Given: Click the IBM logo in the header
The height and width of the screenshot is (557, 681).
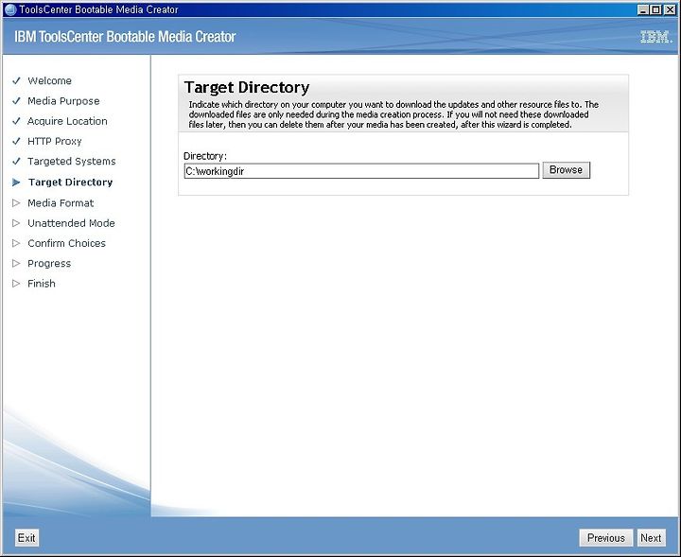Looking at the screenshot, I should click(x=655, y=37).
